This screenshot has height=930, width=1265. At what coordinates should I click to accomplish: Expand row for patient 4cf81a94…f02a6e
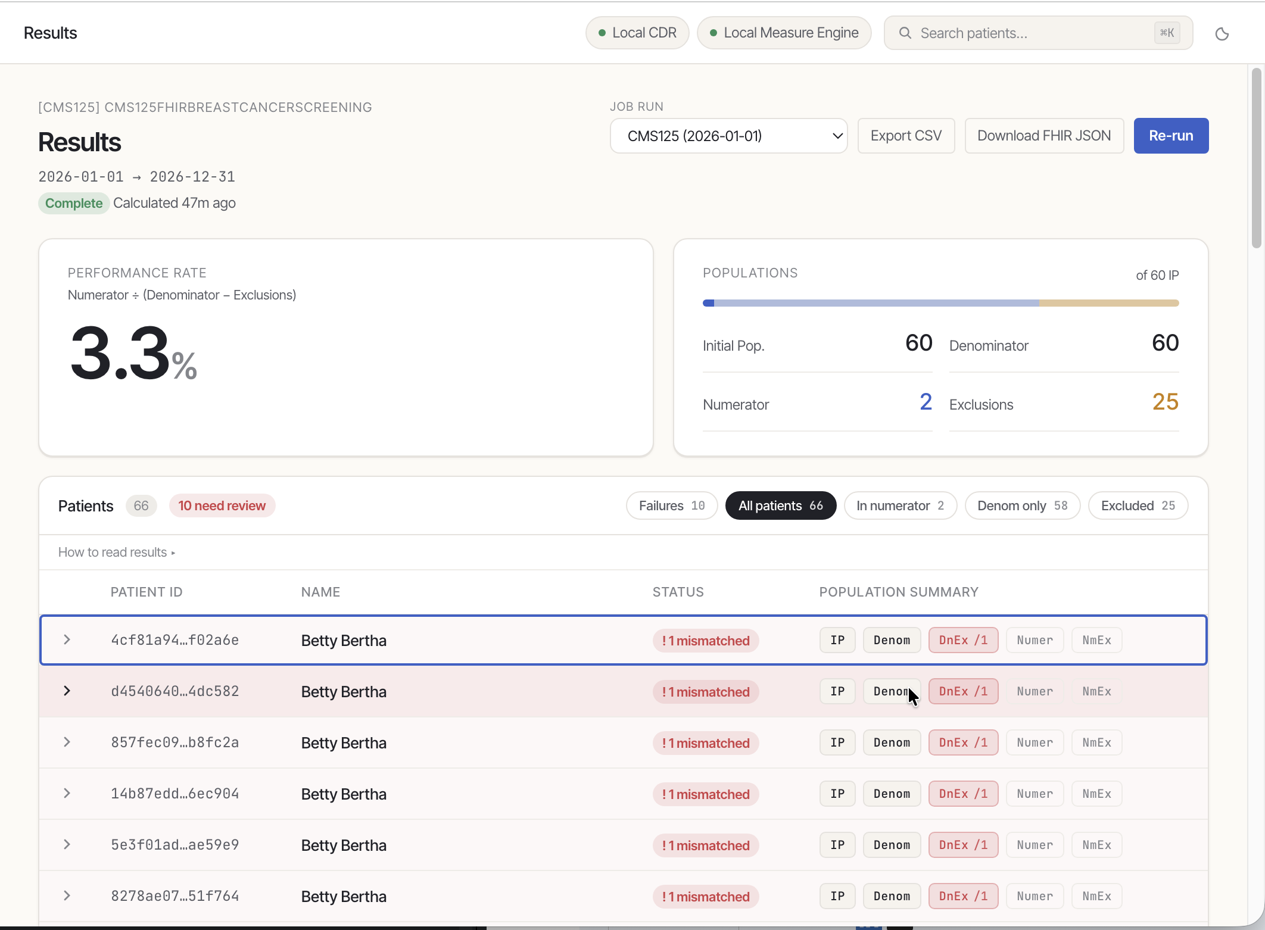(x=67, y=639)
